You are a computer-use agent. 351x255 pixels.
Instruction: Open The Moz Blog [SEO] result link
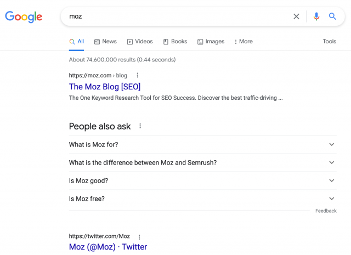pos(105,87)
